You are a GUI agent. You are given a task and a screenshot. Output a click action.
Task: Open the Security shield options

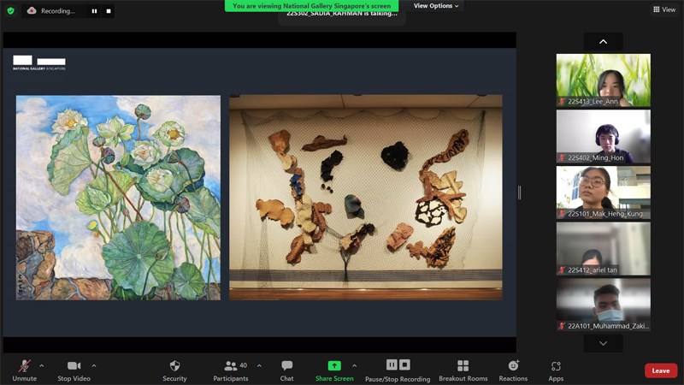[x=174, y=369]
